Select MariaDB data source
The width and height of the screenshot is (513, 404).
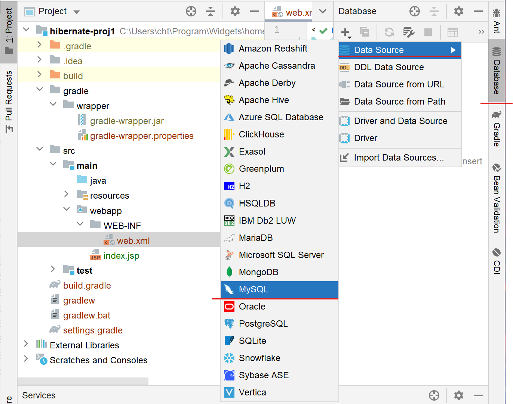[x=280, y=238]
